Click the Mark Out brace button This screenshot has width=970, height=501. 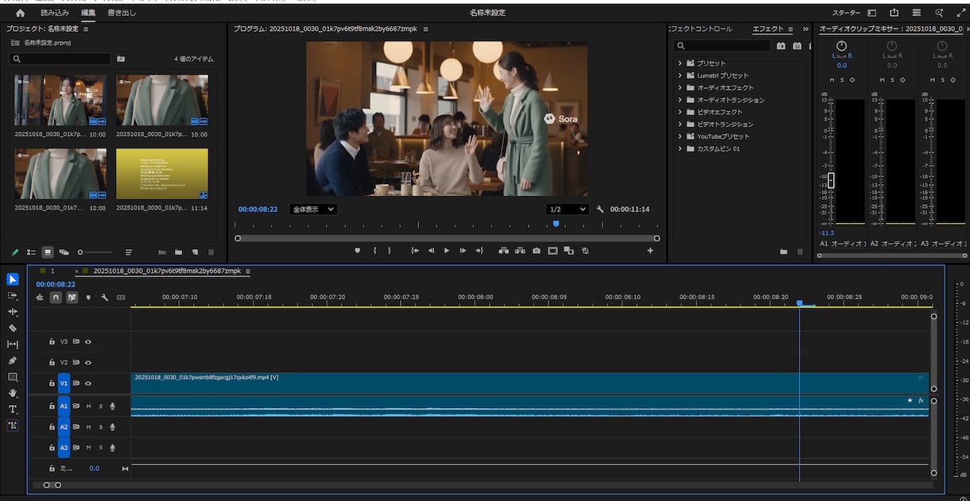coord(389,251)
